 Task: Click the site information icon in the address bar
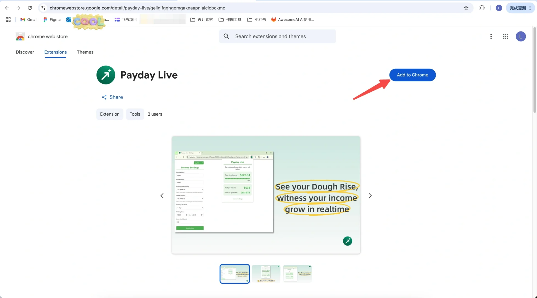[43, 8]
